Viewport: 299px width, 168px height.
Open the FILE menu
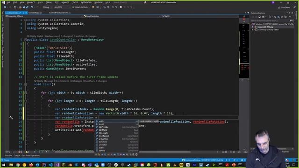8,2
